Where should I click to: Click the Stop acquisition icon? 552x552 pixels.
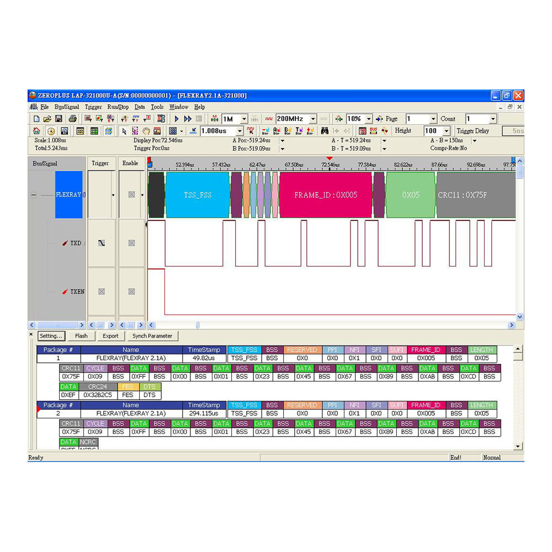click(200, 119)
